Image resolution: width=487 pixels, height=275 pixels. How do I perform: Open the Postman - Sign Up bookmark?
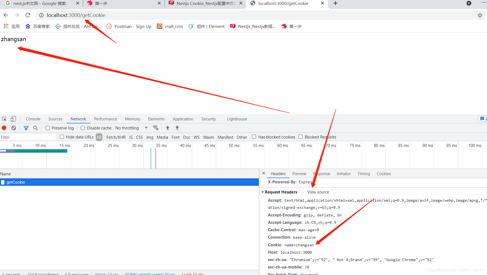click(129, 26)
